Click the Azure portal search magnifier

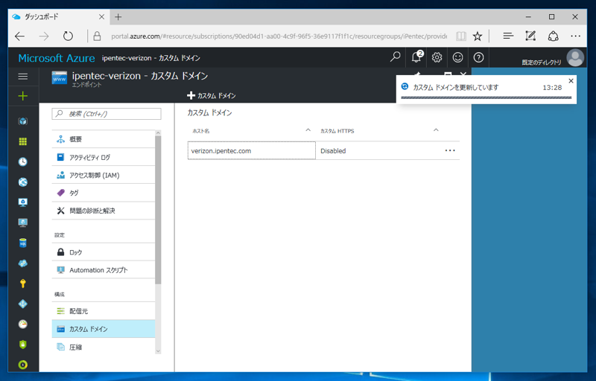coord(396,57)
